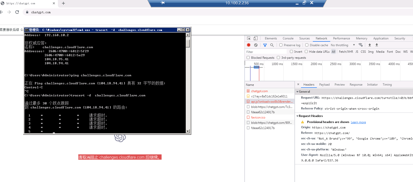Collapse the Request Headers section
The image size is (413, 182).
pyautogui.click(x=297, y=116)
